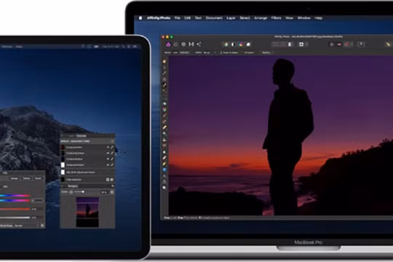Select the blue Rectangle shape tool
Image resolution: width=393 pixels, height=262 pixels.
(164, 170)
